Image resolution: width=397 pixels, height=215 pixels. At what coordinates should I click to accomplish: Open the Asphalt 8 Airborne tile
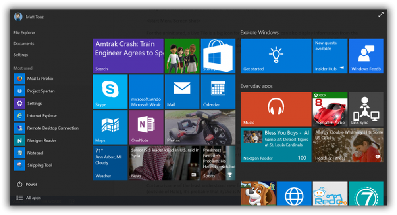pos(330,109)
